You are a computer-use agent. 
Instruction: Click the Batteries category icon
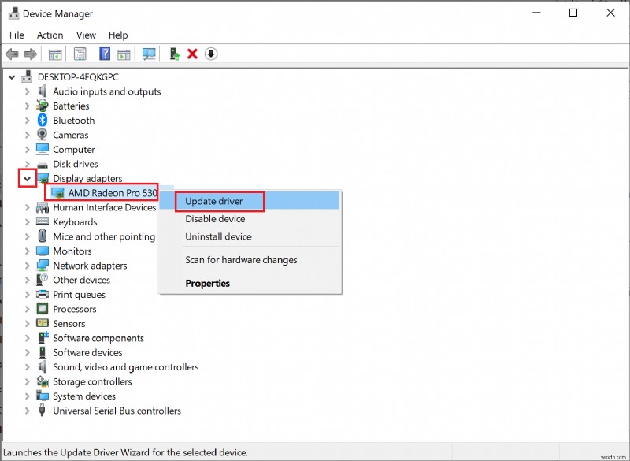click(x=43, y=106)
